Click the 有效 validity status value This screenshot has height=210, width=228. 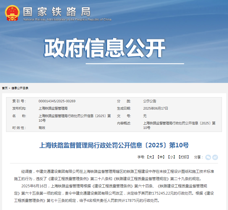point(42,128)
